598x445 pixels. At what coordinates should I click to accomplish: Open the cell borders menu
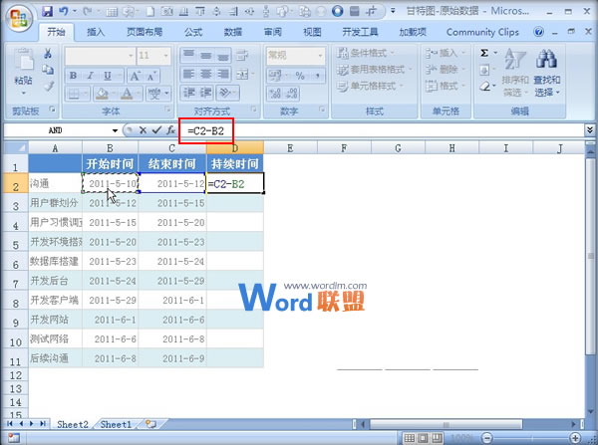click(x=78, y=94)
